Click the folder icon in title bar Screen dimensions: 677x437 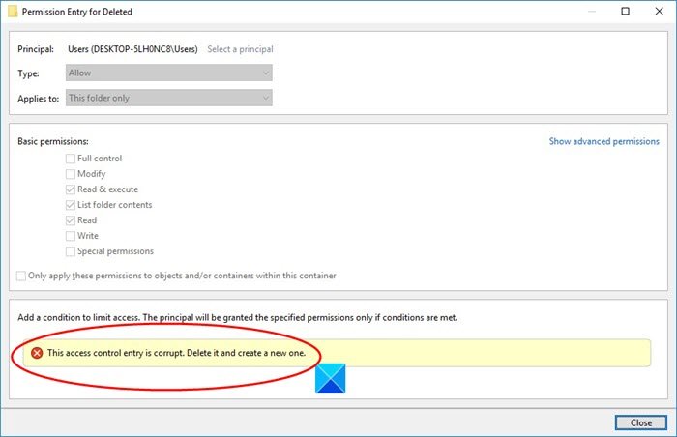pyautogui.click(x=13, y=12)
